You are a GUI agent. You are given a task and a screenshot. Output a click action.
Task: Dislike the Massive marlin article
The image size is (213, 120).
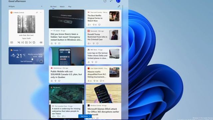(x=95, y=81)
